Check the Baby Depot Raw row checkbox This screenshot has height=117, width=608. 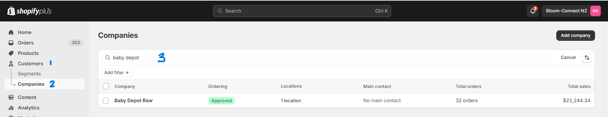point(106,101)
